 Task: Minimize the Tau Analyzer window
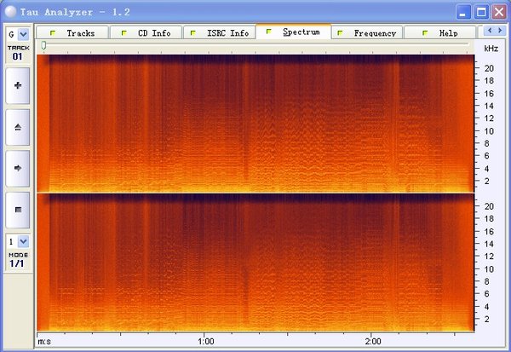(x=462, y=13)
